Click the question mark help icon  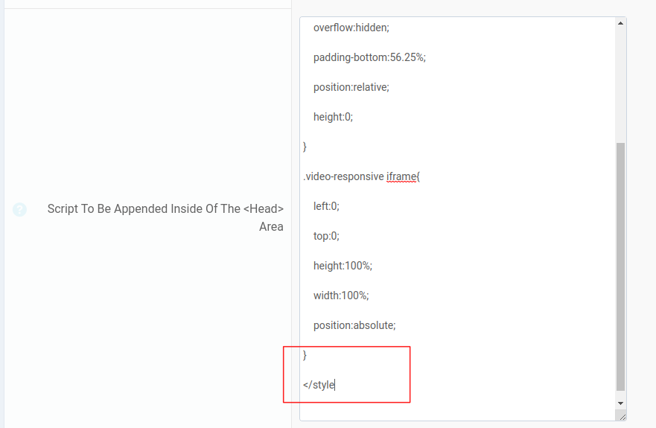click(19, 210)
